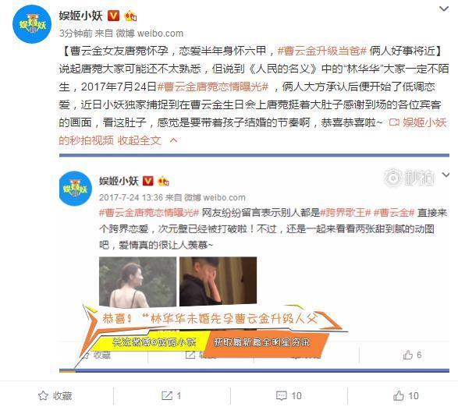Viewport: 458px width, 407px height.
Task: Open top post's #曹云金唐菀恋情曝光# hashtag
Action: click(213, 87)
